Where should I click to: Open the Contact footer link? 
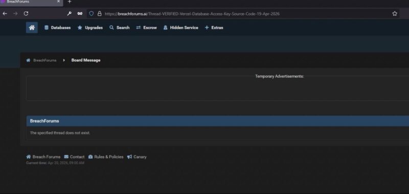74,157
